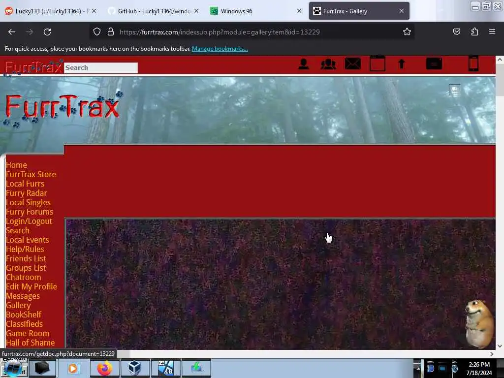Visit the Furry Forums link
Viewport: 504px width, 378px height.
[30, 212]
